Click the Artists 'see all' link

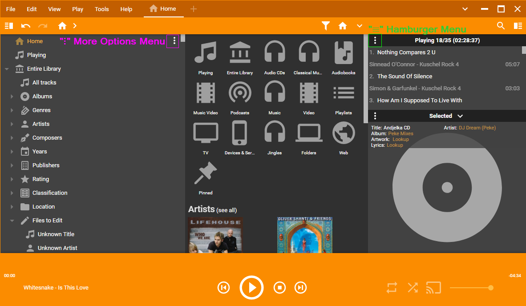tap(227, 210)
